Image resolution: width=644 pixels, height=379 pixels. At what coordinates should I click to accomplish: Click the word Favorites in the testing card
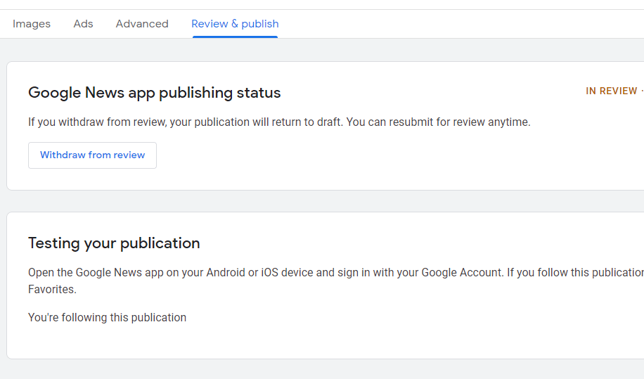point(52,290)
